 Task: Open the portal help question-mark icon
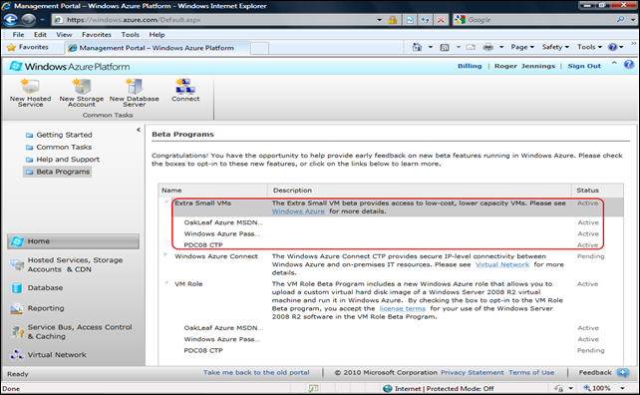(629, 65)
